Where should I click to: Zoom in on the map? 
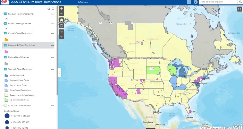pos(61,9)
